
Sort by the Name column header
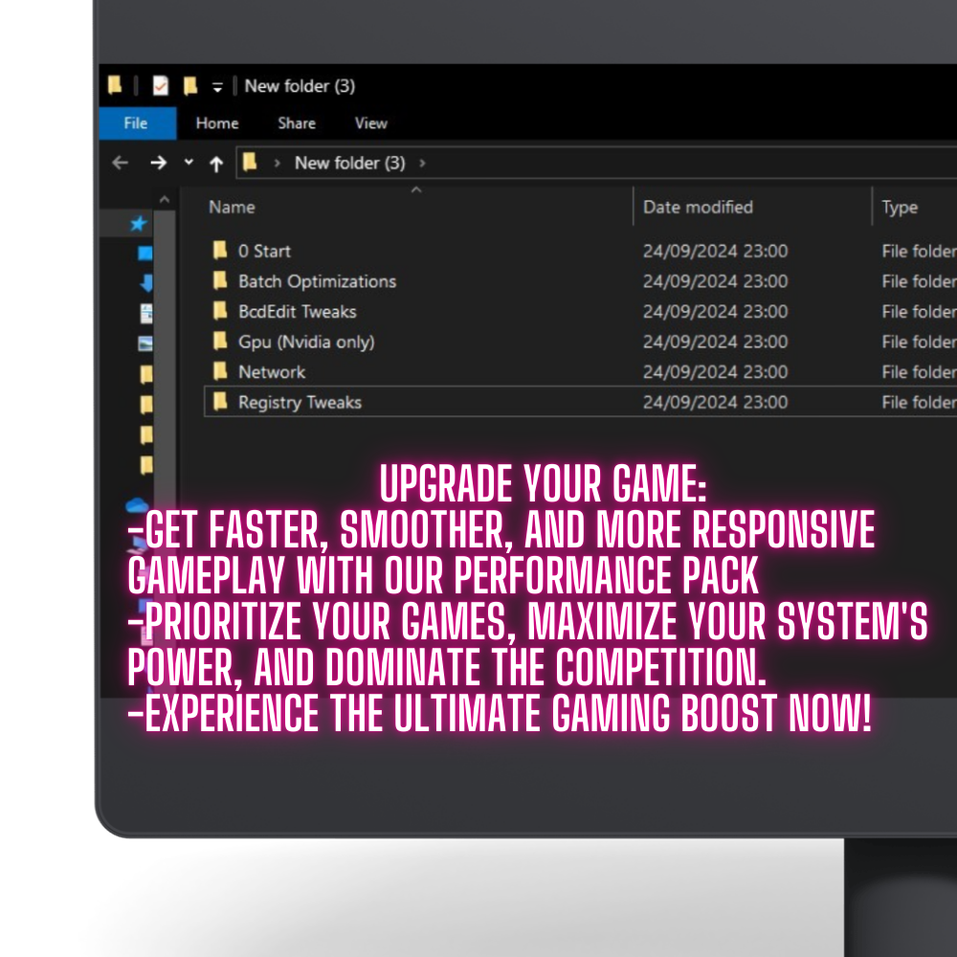coord(232,208)
